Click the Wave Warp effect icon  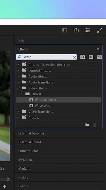(x=31, y=106)
